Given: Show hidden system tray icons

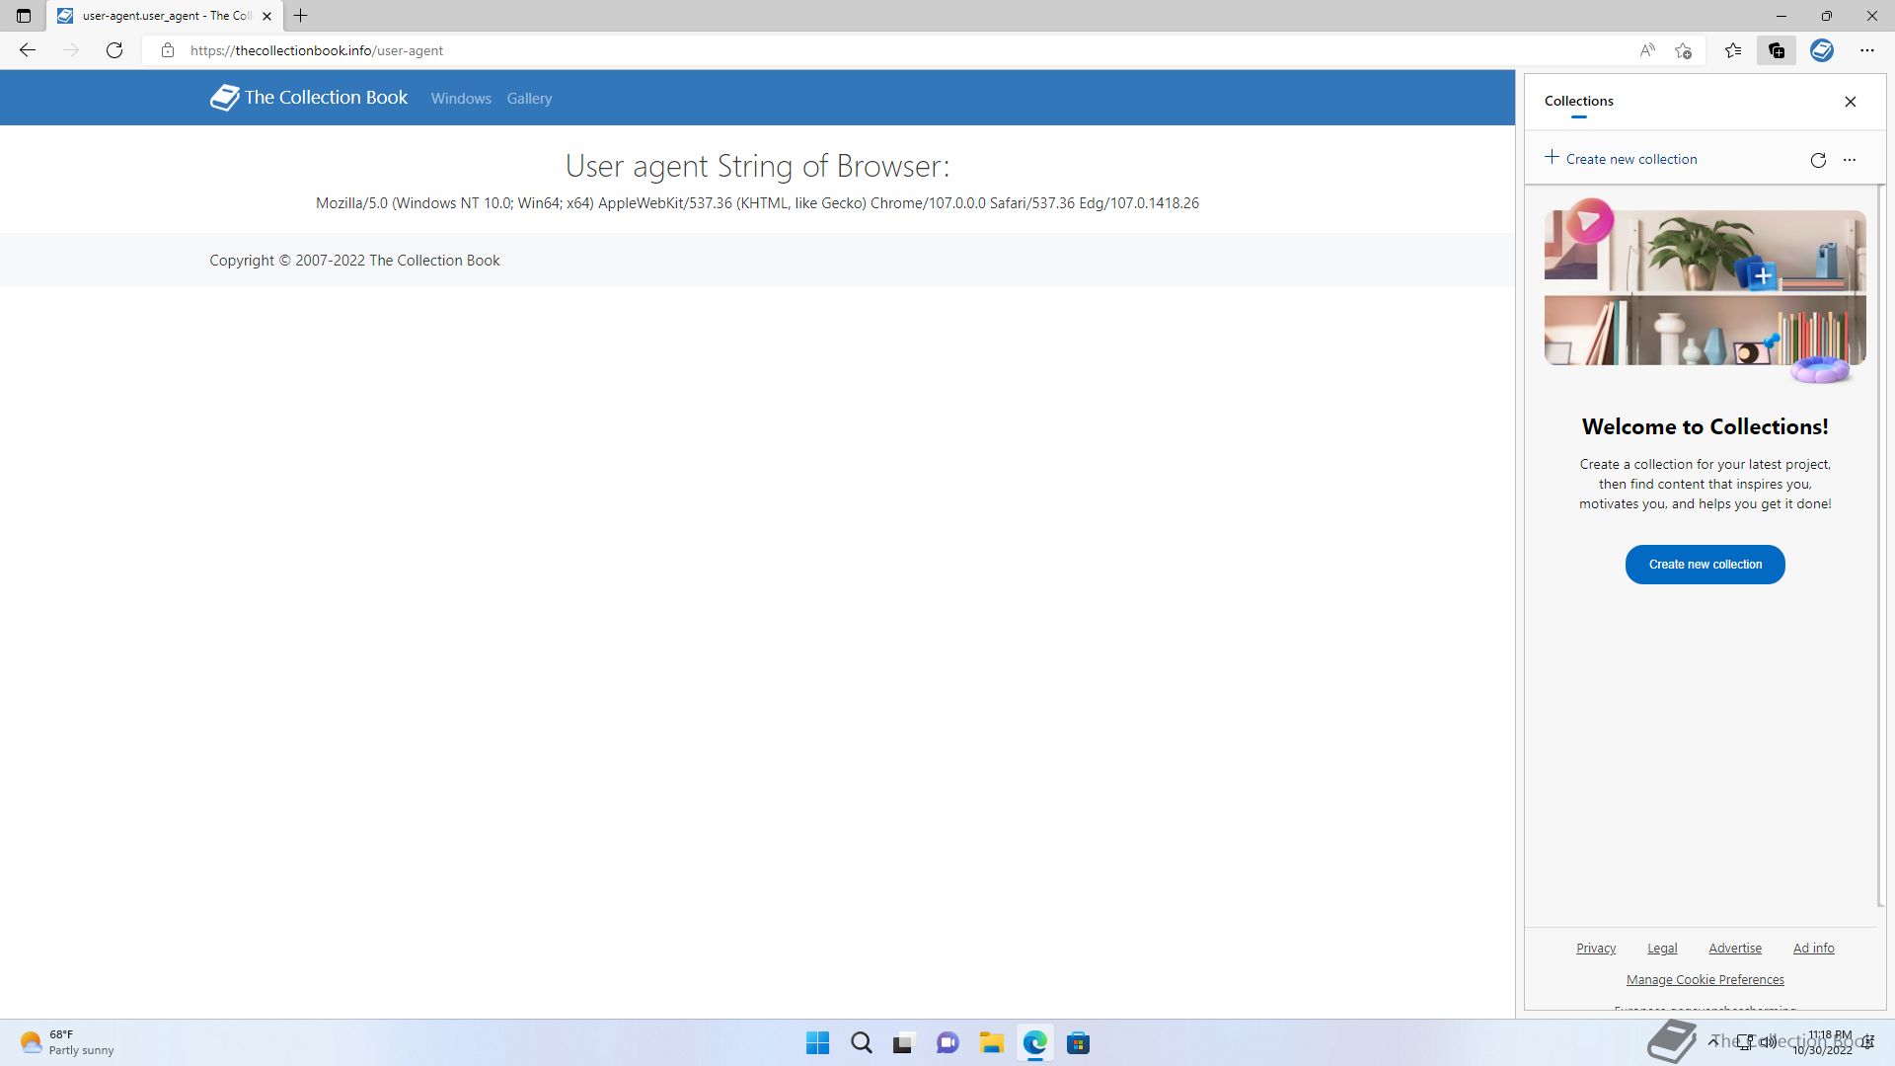Looking at the screenshot, I should 1713,1041.
